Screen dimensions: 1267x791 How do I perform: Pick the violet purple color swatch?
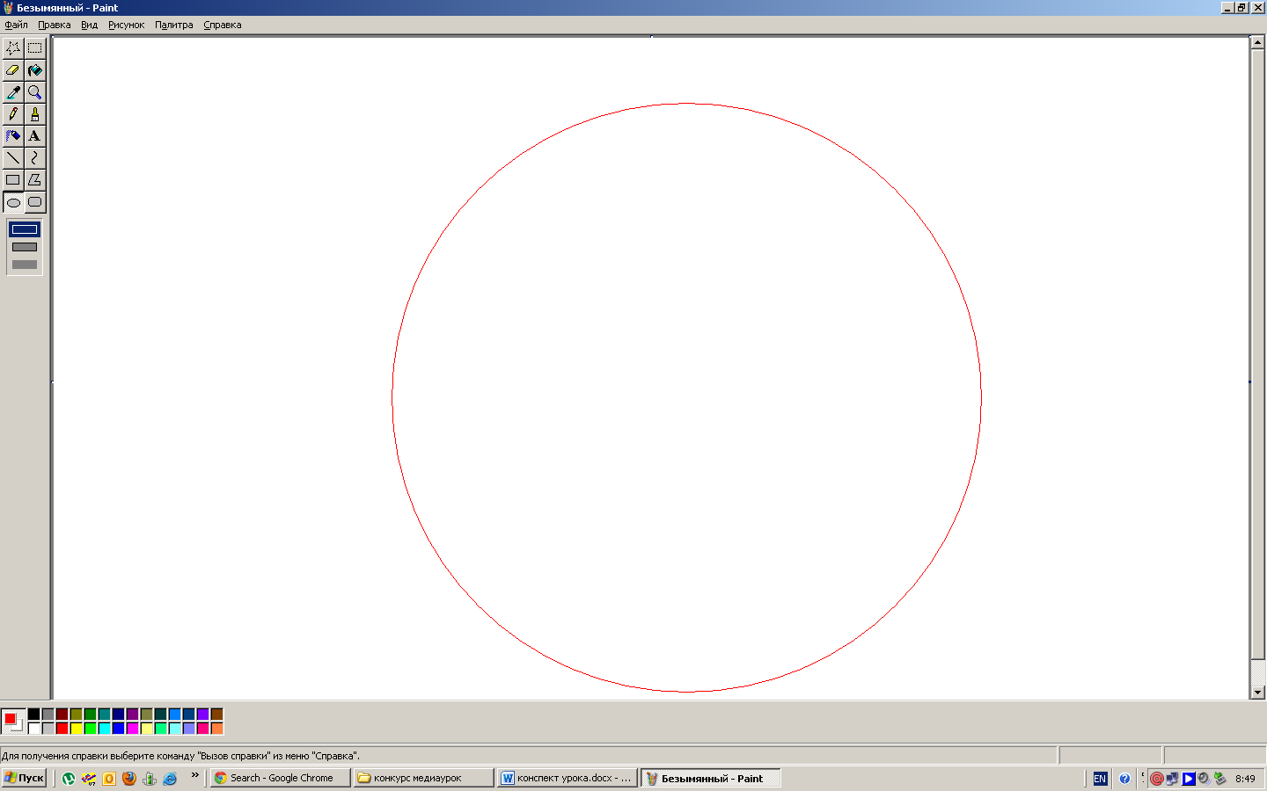coord(202,715)
